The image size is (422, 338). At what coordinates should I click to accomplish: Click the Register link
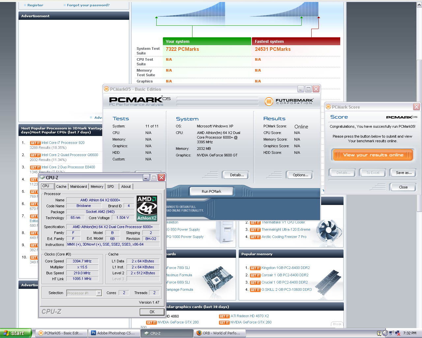(x=35, y=5)
